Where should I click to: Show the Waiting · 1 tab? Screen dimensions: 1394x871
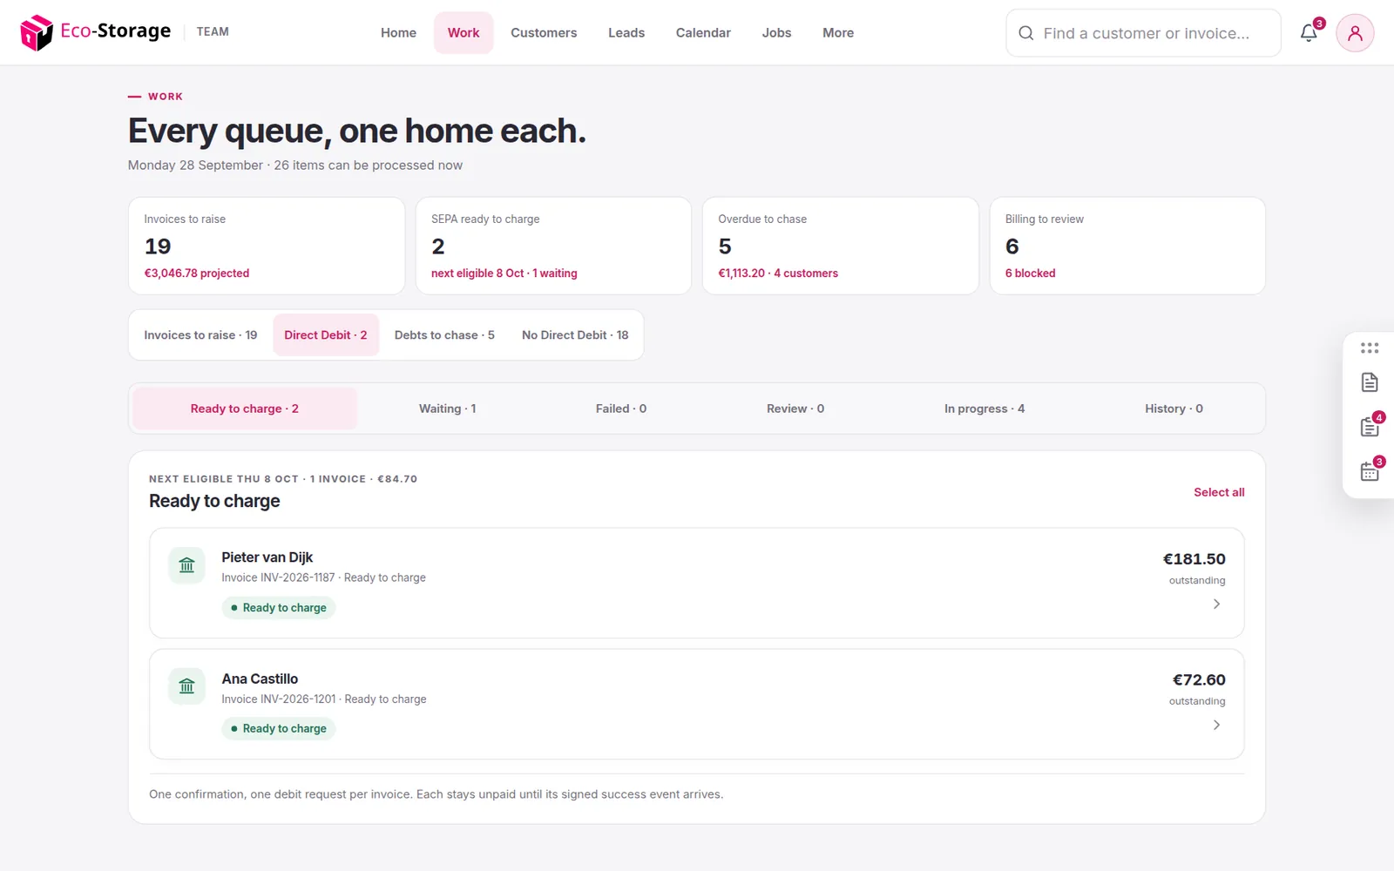[448, 408]
